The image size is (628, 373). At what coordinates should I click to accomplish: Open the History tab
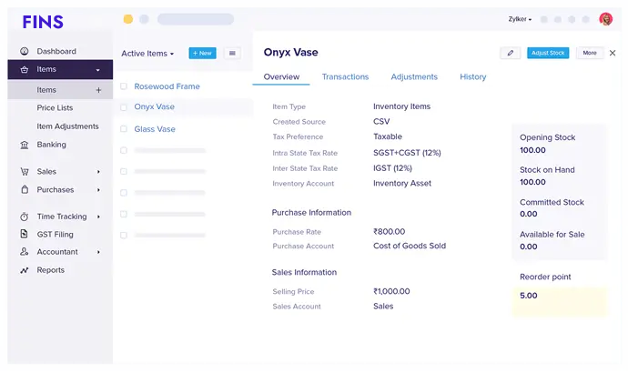pos(472,77)
